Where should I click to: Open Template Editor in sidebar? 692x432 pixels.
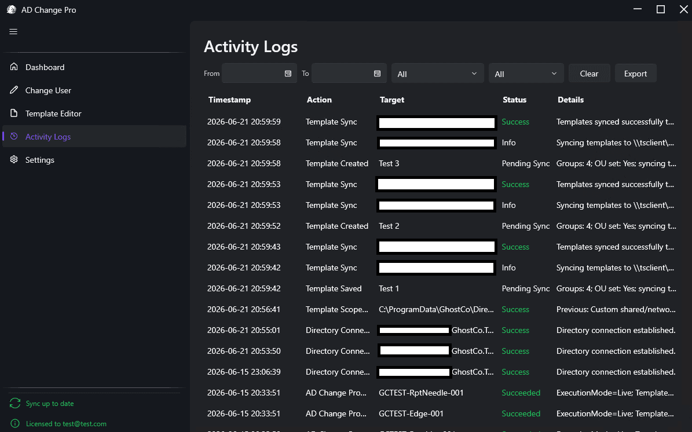pyautogui.click(x=94, y=114)
